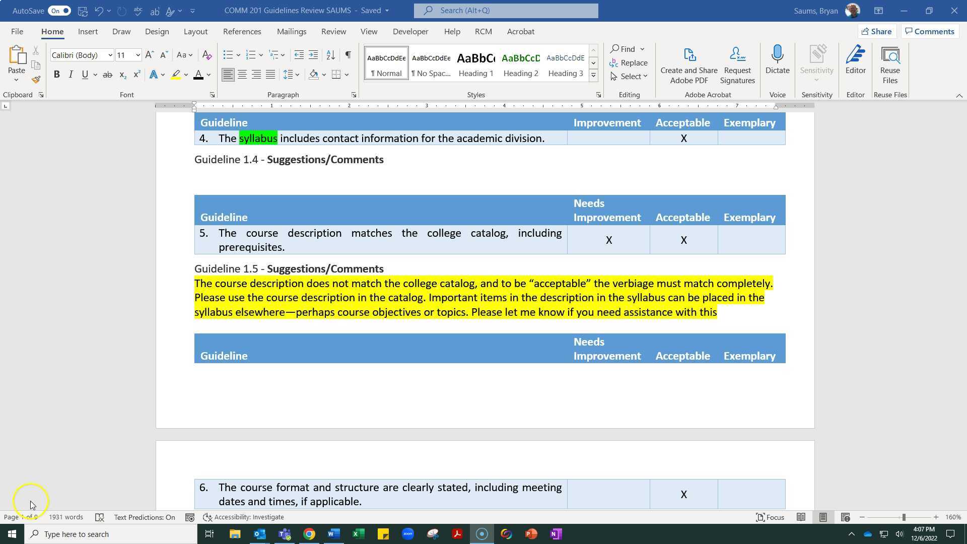This screenshot has height=544, width=967.
Task: Click the Request Signatures tool
Action: (x=737, y=63)
